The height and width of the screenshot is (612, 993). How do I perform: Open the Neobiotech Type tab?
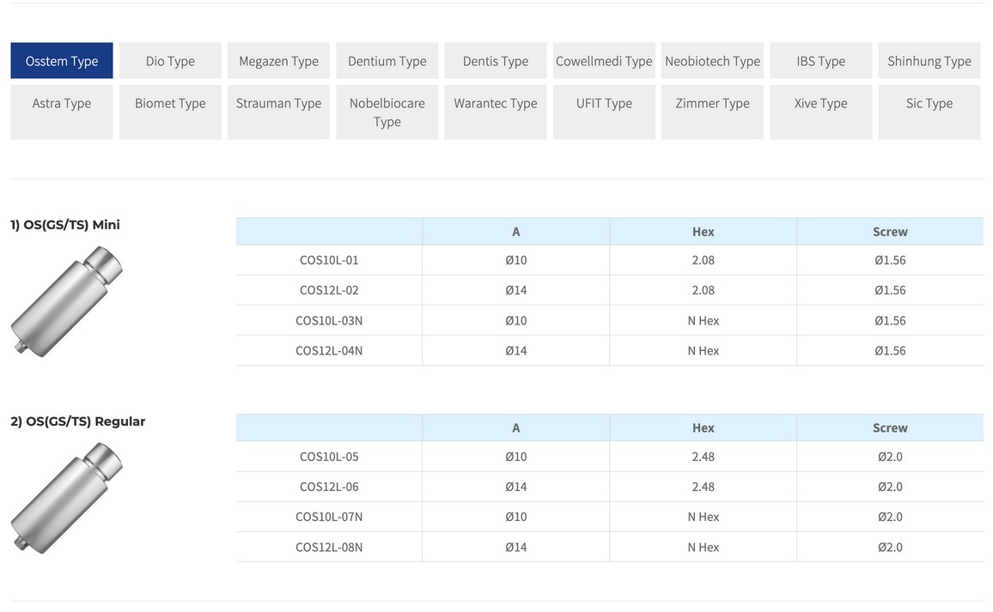pyautogui.click(x=712, y=61)
